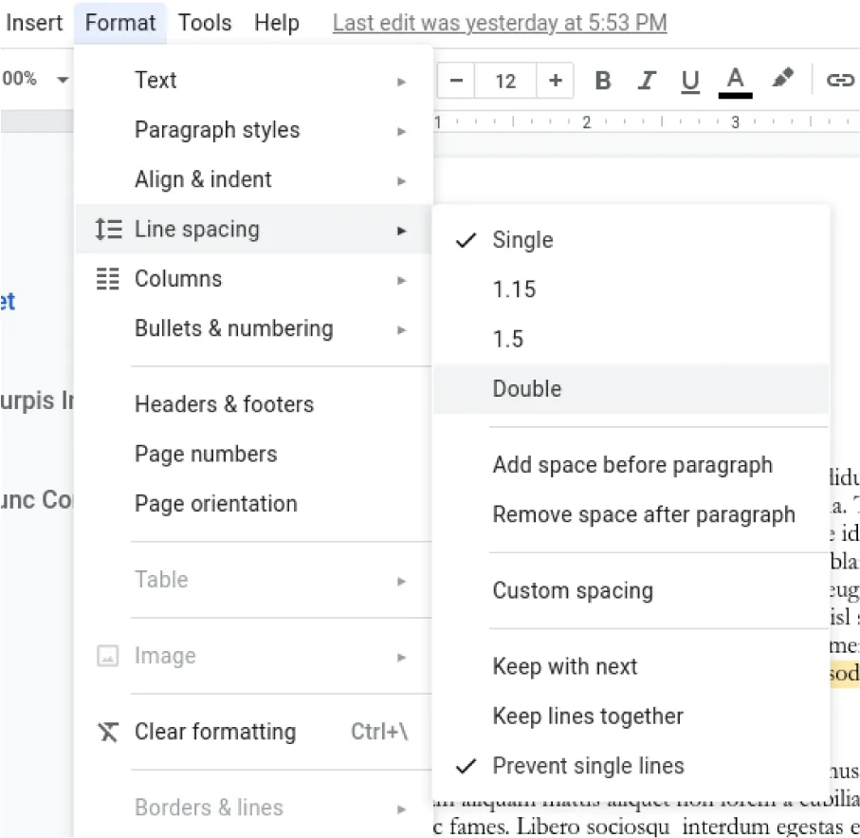Screen dimensions: 860x838
Task: Open the Custom spacing dialog
Action: (x=573, y=590)
